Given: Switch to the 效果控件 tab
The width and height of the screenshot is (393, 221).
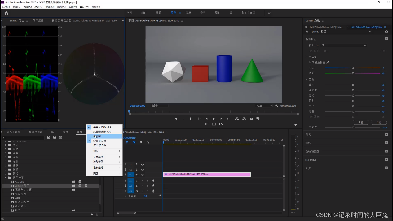Looking at the screenshot, I should [38, 21].
